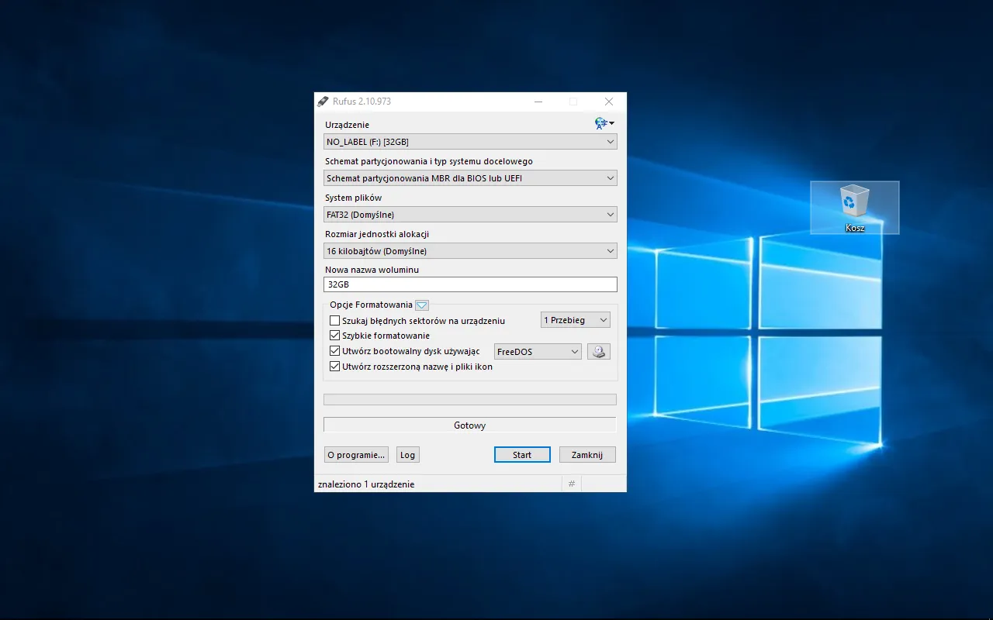Edit the Nowa nazwa woluminu field
This screenshot has height=620, width=993.
click(x=470, y=284)
